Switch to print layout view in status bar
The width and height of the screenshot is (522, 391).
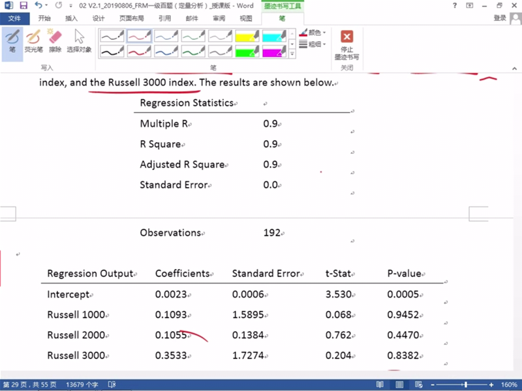pyautogui.click(x=399, y=385)
